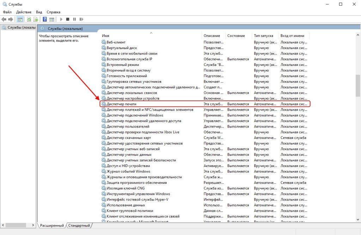Viewport: 361px width, 235px height.
Task: Click Сетевая служба in Диспетчер скачанных карт row
Action: coord(293,138)
